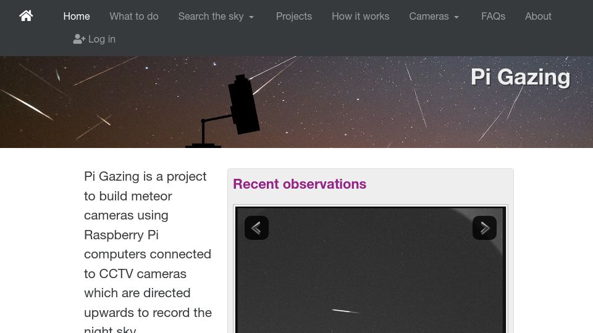This screenshot has height=333, width=593.
Task: Go to What to do page
Action: click(134, 16)
